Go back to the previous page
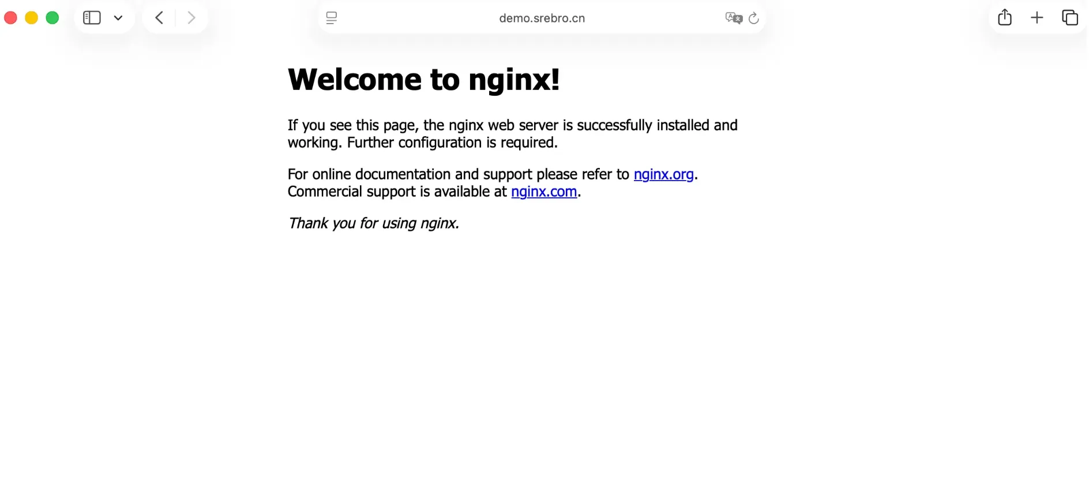1089x488 pixels. coord(159,18)
